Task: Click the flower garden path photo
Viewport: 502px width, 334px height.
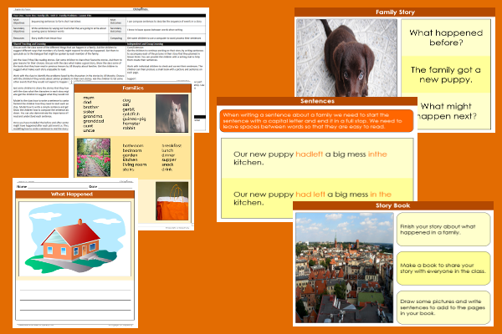Action: point(94,157)
